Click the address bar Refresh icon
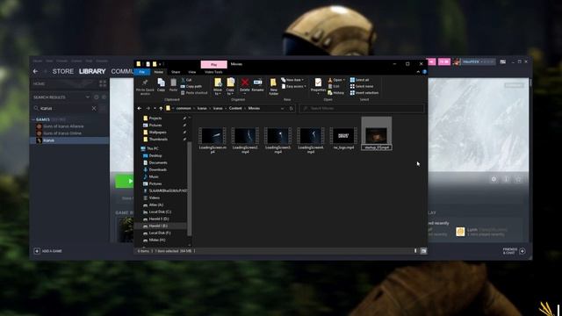Screen dimensions: 562x316 click(292, 108)
